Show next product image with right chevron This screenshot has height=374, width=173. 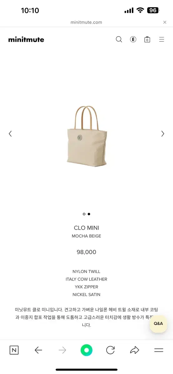click(162, 134)
